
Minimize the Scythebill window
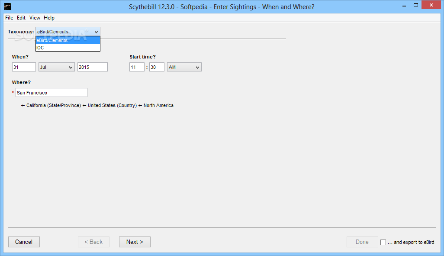[x=404, y=5]
